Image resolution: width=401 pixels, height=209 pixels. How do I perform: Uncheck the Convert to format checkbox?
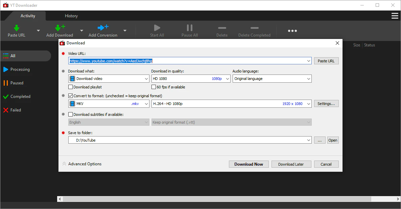pyautogui.click(x=71, y=96)
